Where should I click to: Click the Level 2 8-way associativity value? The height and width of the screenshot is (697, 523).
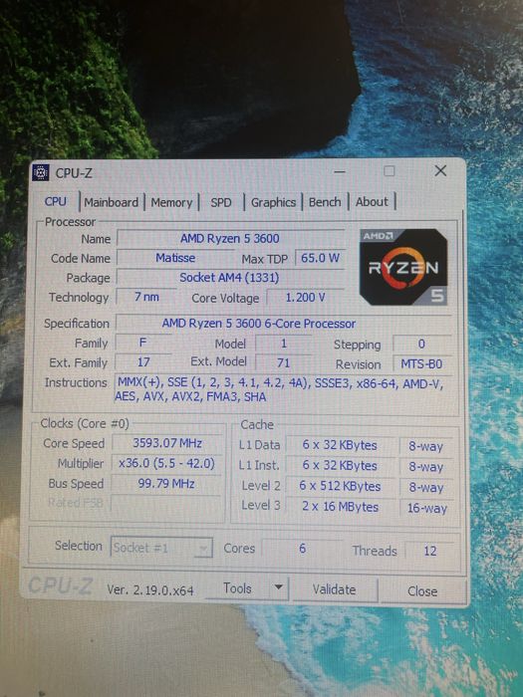426,488
